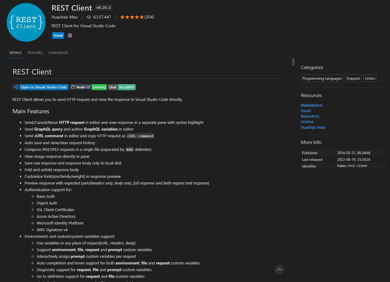Select the Programming Languages category
The height and width of the screenshot is (282, 390).
322,78
